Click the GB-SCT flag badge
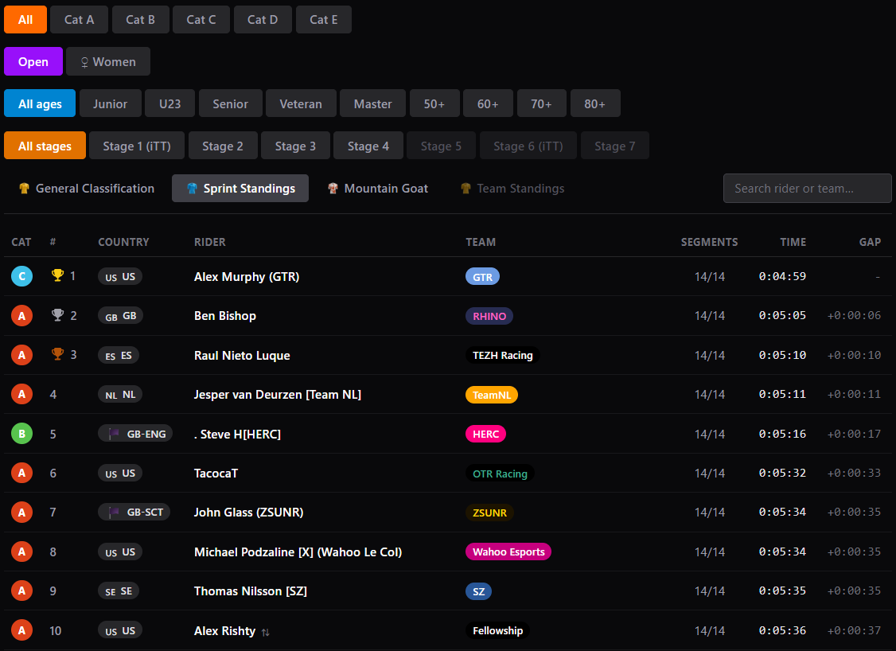Viewport: 896px width, 651px height. tap(134, 512)
